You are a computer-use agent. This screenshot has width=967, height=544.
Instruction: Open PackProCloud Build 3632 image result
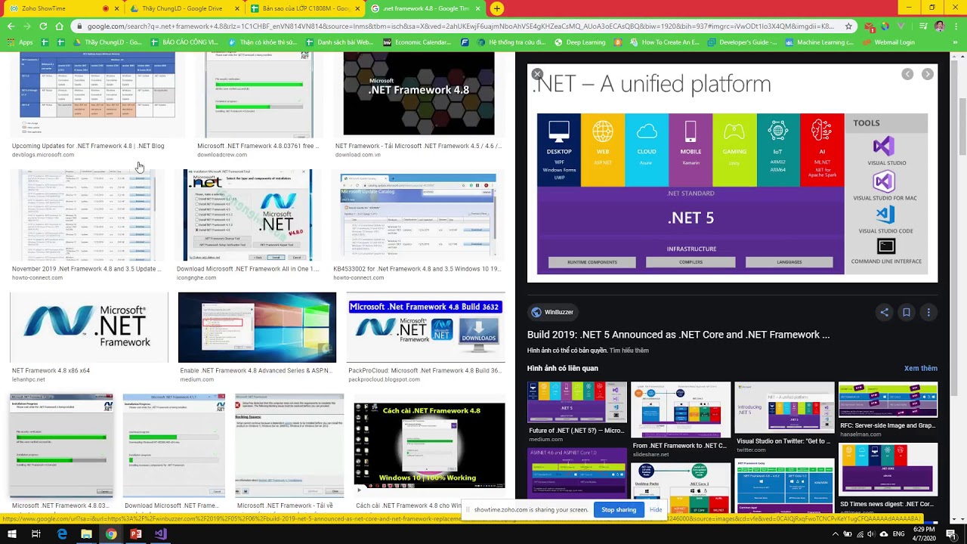point(425,327)
